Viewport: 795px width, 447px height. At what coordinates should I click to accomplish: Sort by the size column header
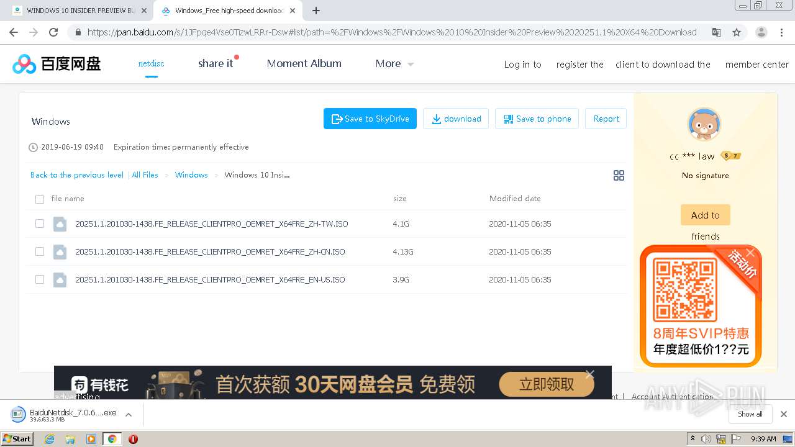click(x=400, y=199)
